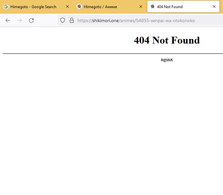Image resolution: width=223 pixels, height=195 pixels.
Task: Click the '404 Not Found' heading text
Action: click(167, 40)
